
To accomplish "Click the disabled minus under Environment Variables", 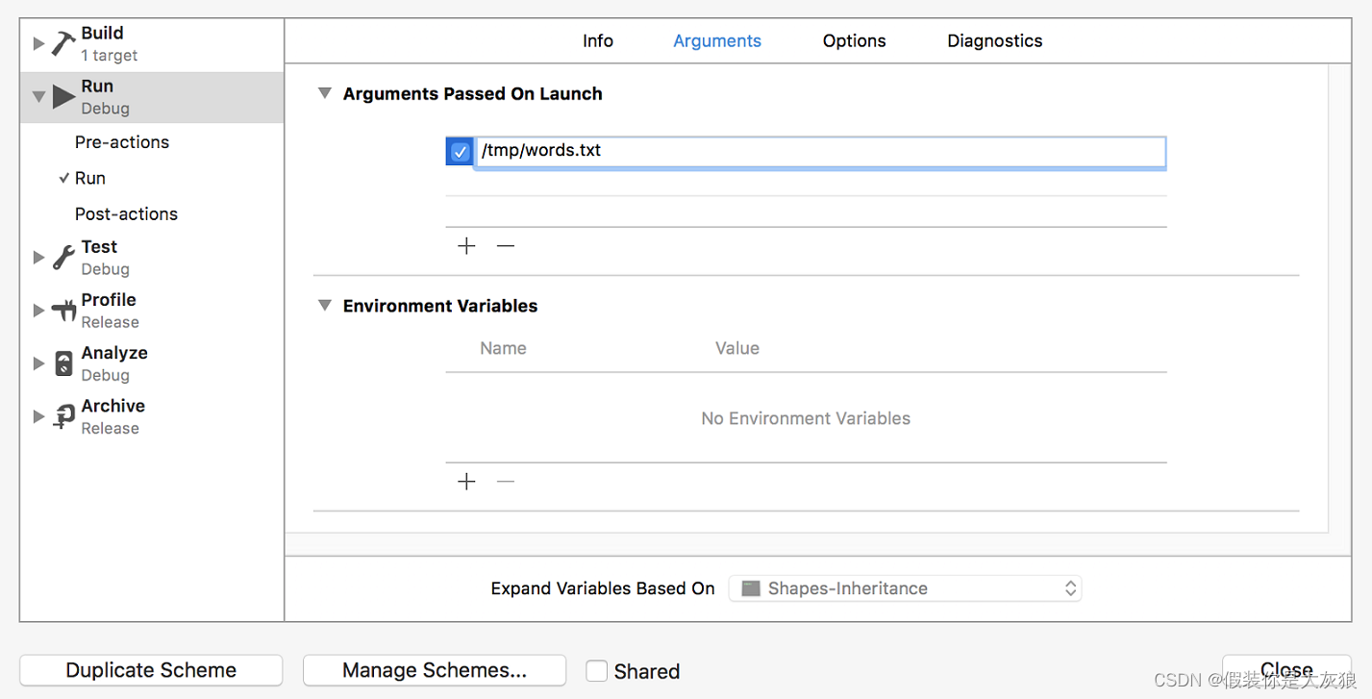I will (x=506, y=482).
